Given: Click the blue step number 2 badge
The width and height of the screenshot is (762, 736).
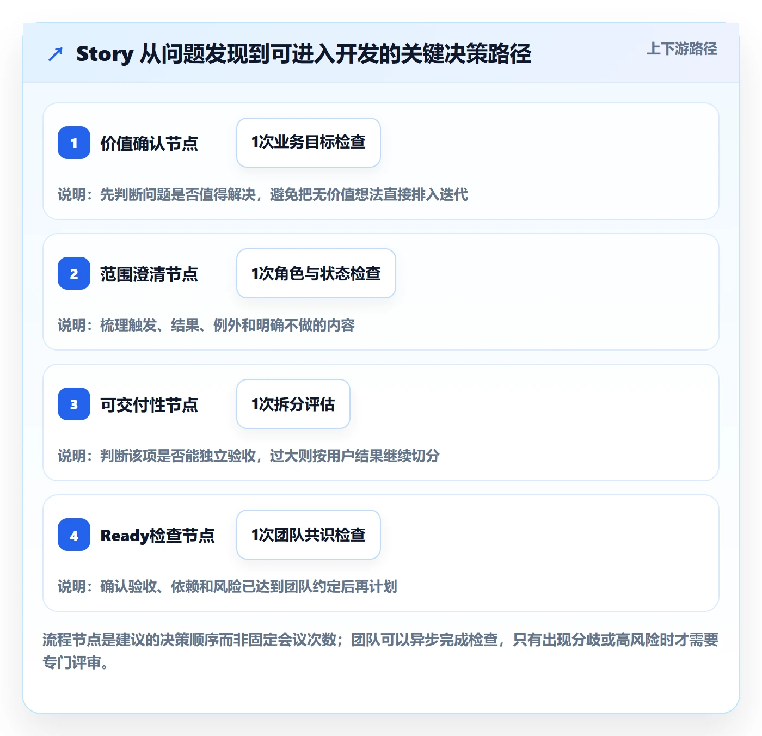Looking at the screenshot, I should point(74,273).
